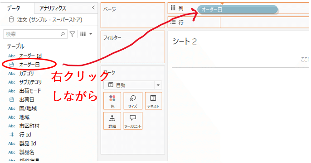Select the 地域 field
The height and width of the screenshot is (163, 311).
coord(24,117)
